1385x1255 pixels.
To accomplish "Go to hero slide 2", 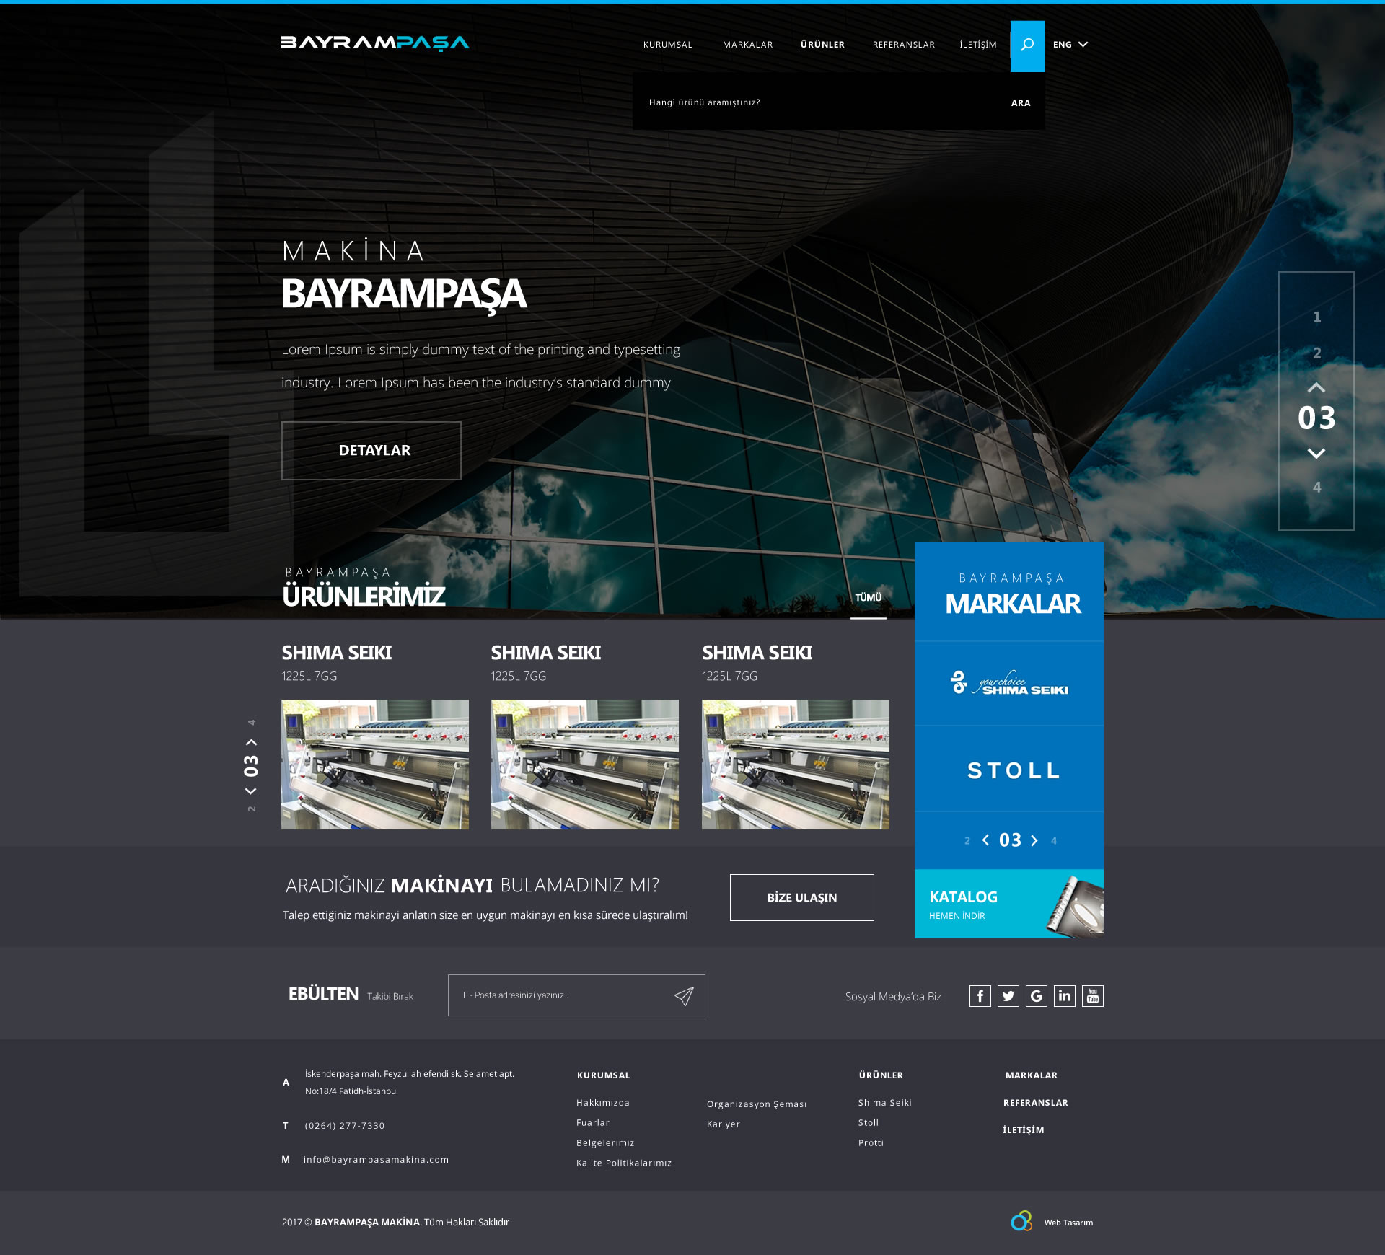I will [1316, 353].
